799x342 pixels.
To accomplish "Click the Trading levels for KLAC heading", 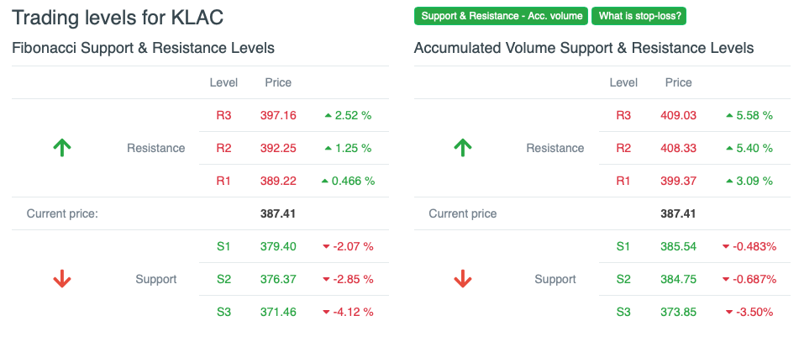I will tap(118, 18).
